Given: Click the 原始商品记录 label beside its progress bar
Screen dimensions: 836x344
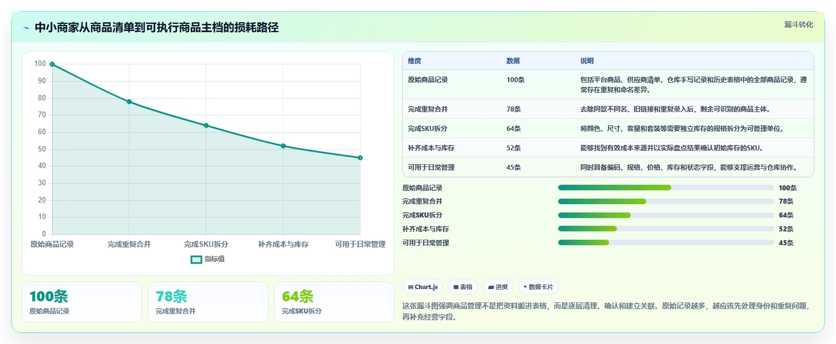Looking at the screenshot, I should coord(423,188).
